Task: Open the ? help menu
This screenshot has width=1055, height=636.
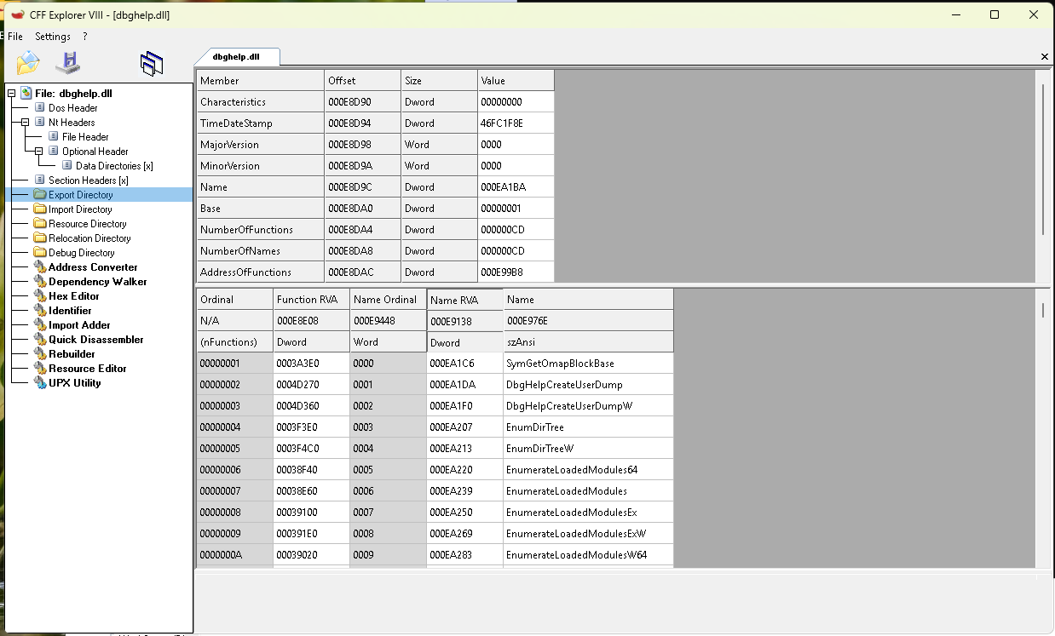Action: pos(85,37)
